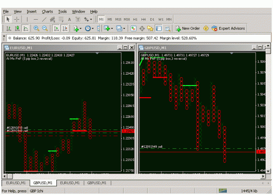Image resolution: width=273 pixels, height=195 pixels.
Task: Click the New Order button
Action: coord(187,28)
